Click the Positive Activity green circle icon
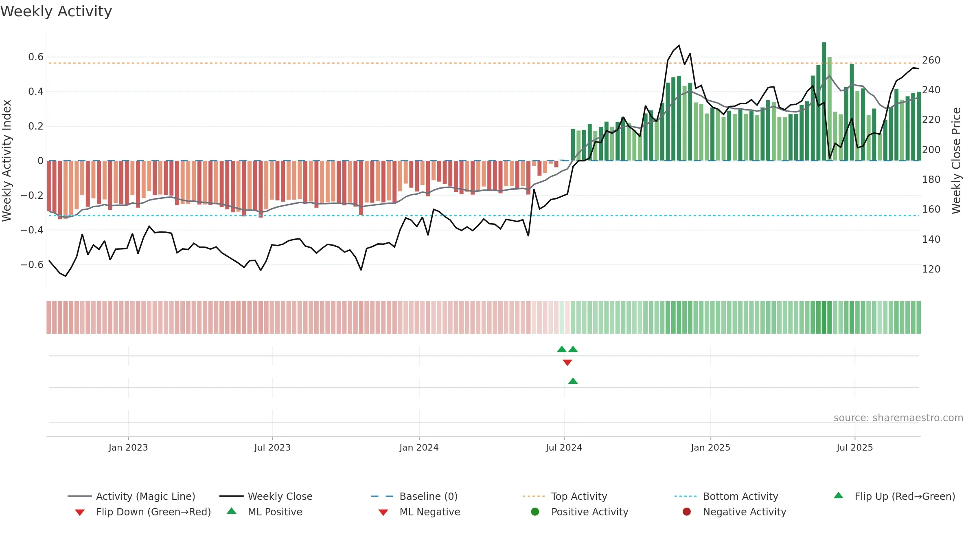977x550 pixels. pos(535,512)
